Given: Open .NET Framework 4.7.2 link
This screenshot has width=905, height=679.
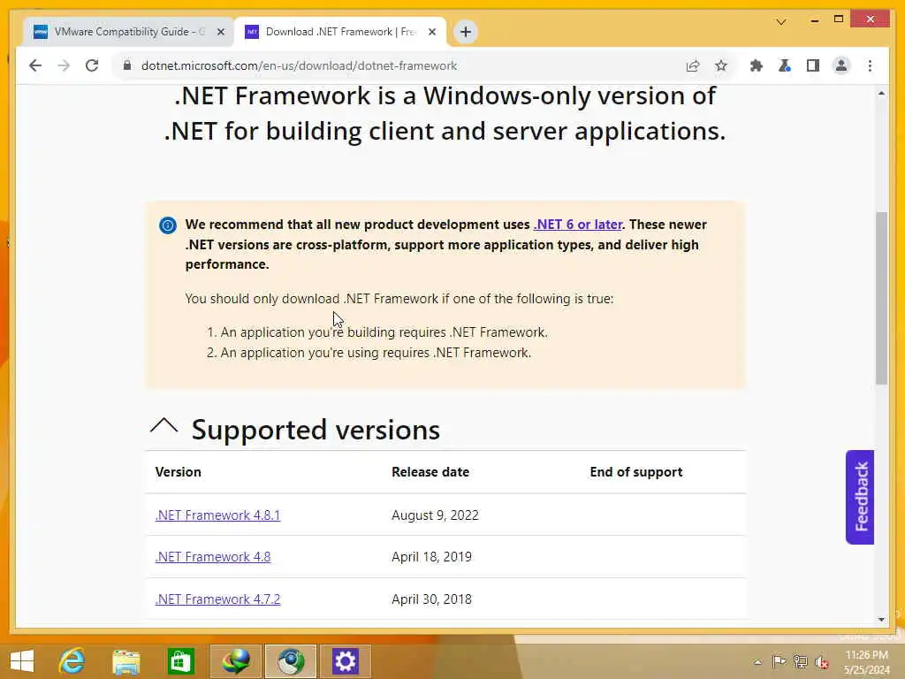Looking at the screenshot, I should coord(217,599).
